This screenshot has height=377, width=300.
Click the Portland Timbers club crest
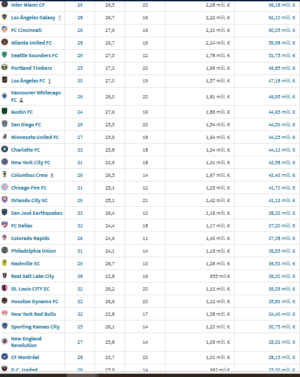(5, 67)
